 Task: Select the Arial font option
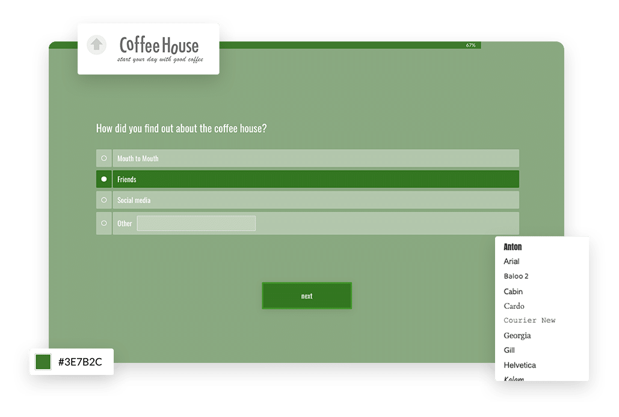512,261
